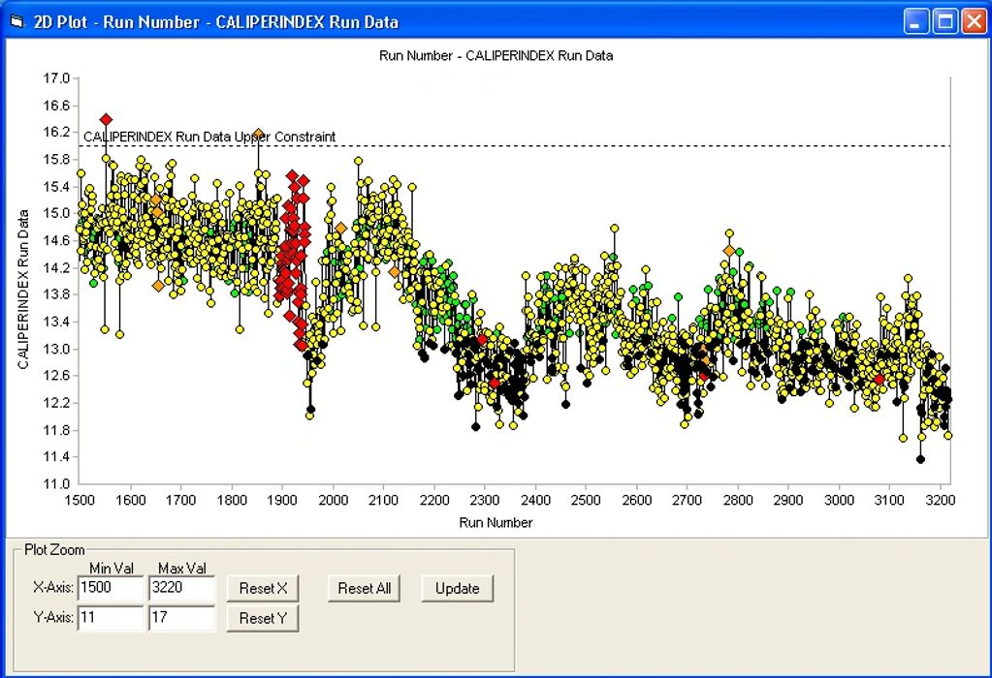
Task: Click the "Run Number" x-axis label
Action: click(x=496, y=522)
